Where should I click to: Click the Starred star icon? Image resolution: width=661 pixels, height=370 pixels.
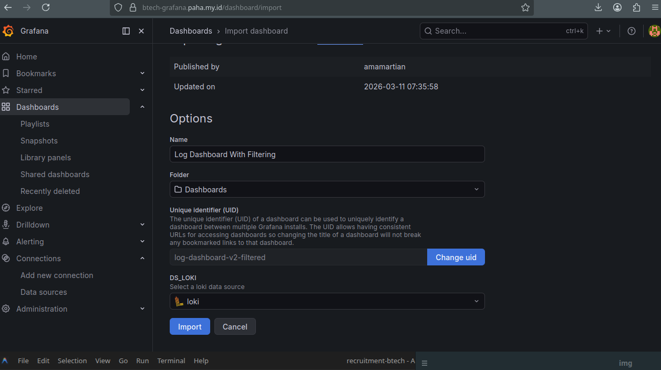coord(6,90)
